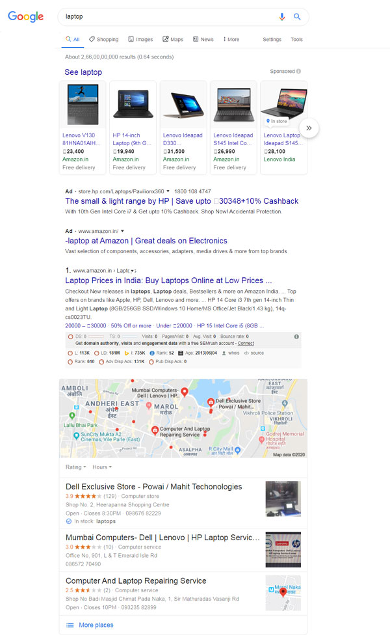Click In stock checkmark icon for laptops
Screen dimensions: 390x643
tap(68, 521)
